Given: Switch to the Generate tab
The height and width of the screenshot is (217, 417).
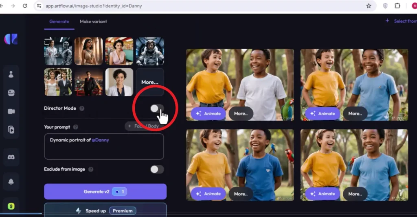Looking at the screenshot, I should (59, 22).
